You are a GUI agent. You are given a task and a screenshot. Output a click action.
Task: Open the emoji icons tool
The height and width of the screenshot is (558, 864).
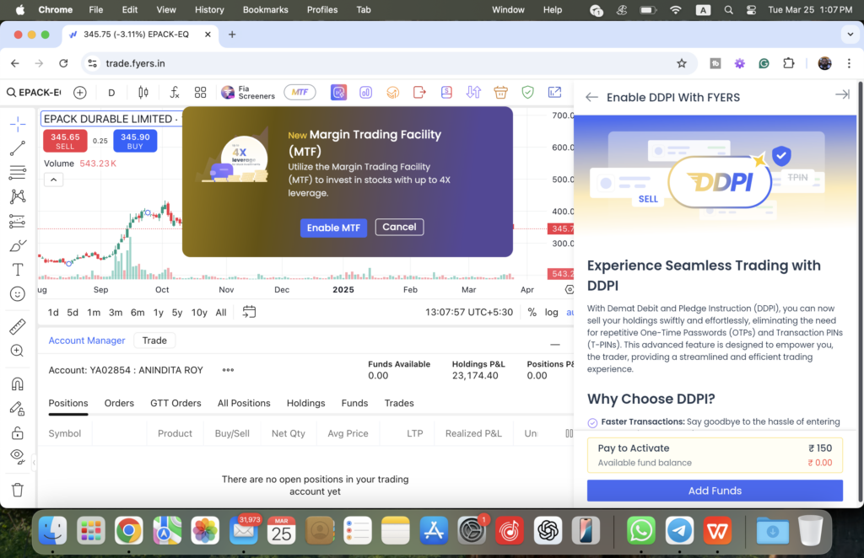point(18,294)
